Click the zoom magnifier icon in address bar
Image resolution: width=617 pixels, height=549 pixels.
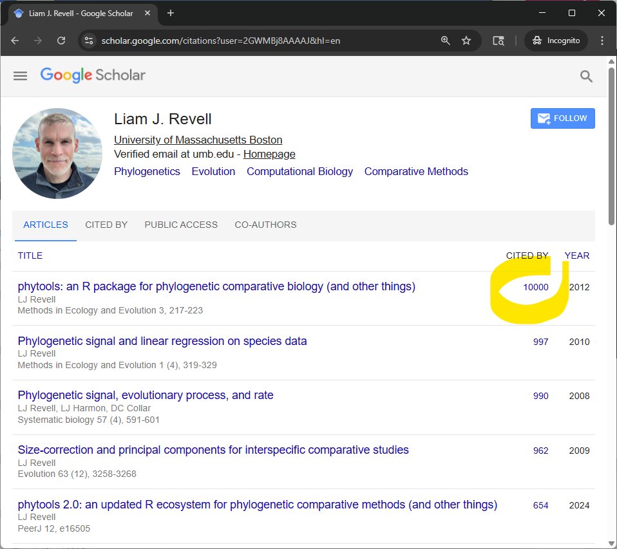[445, 41]
